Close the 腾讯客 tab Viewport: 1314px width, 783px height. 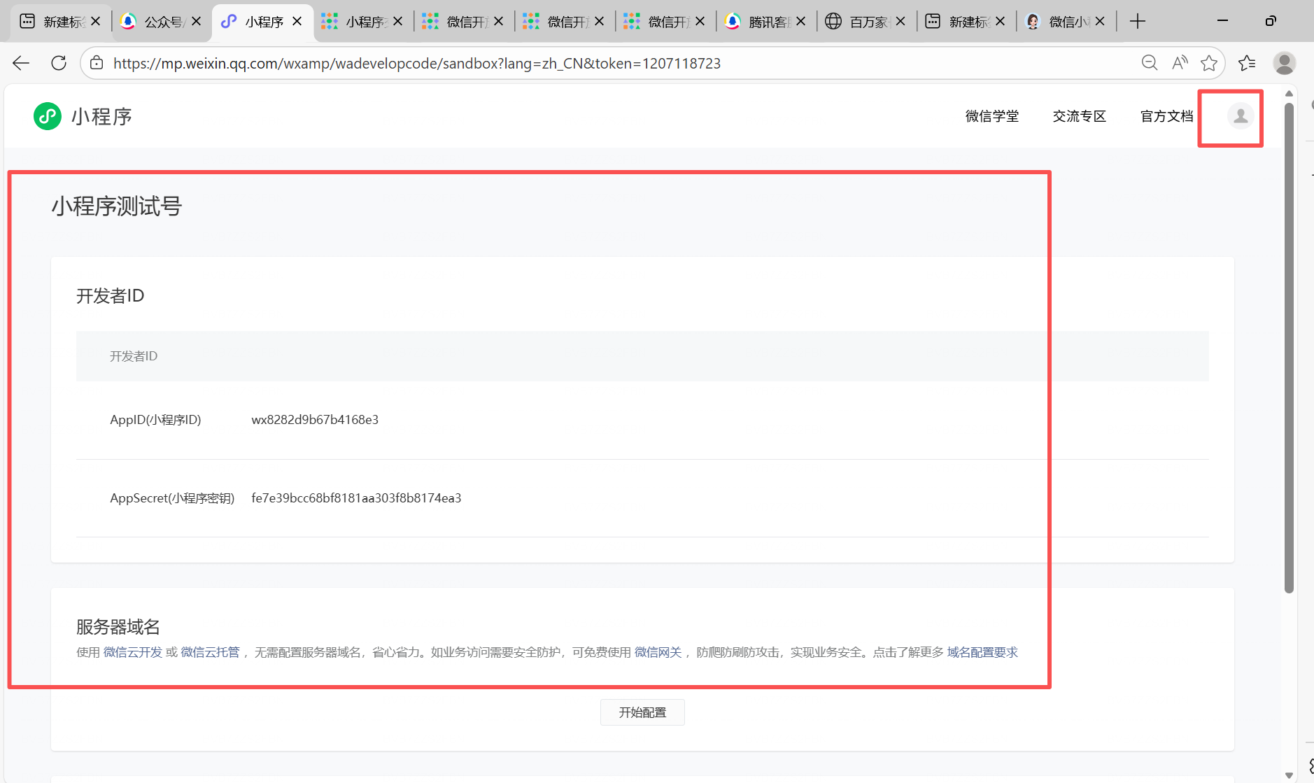click(x=800, y=22)
